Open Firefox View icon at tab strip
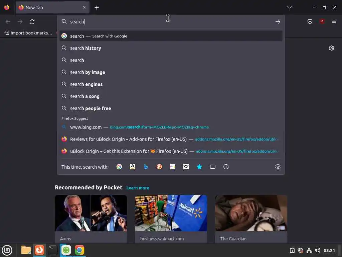This screenshot has width=342, height=257. [7, 7]
